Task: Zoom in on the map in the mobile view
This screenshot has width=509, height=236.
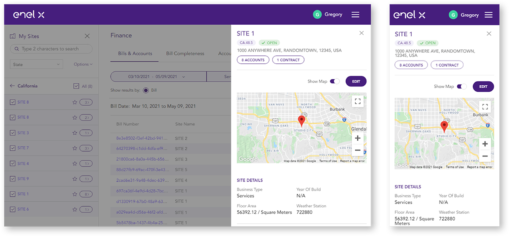Action: (x=485, y=144)
